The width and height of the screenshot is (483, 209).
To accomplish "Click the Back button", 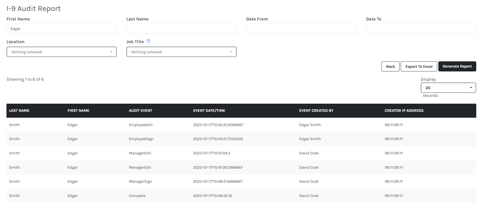I will click(390, 66).
